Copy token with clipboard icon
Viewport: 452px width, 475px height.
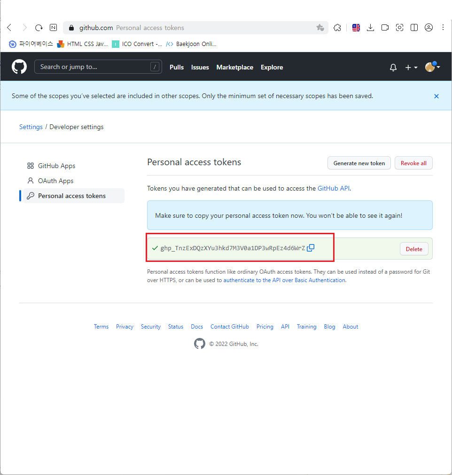pos(311,248)
